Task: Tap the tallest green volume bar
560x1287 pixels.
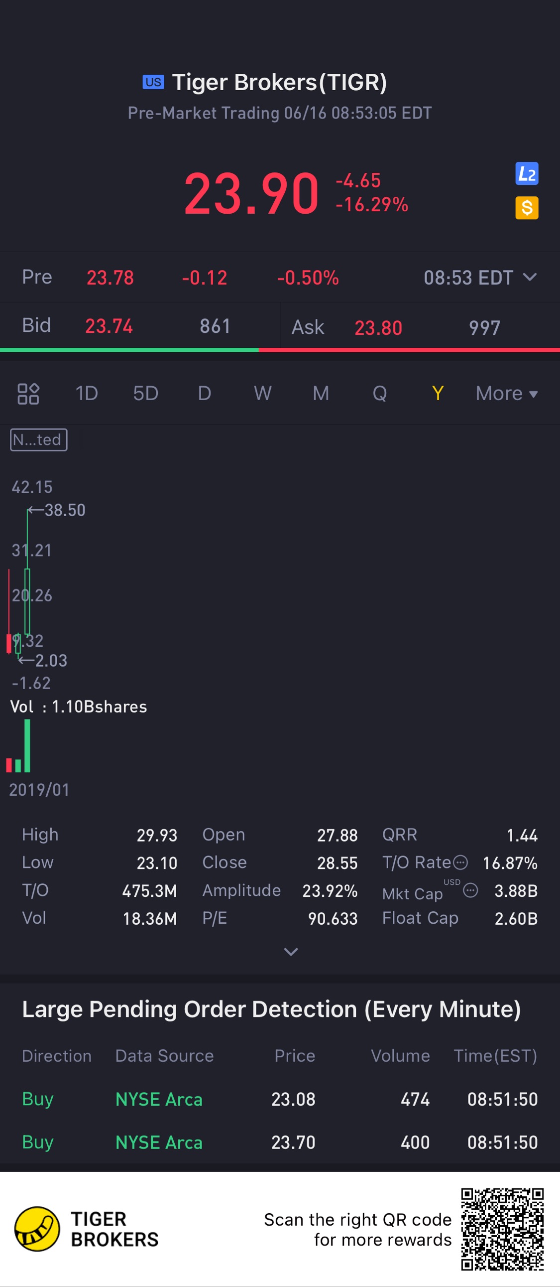Action: coord(27,746)
